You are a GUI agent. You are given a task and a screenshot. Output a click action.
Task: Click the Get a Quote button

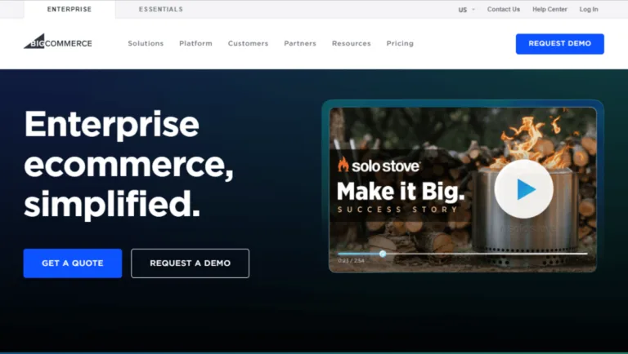pyautogui.click(x=73, y=263)
